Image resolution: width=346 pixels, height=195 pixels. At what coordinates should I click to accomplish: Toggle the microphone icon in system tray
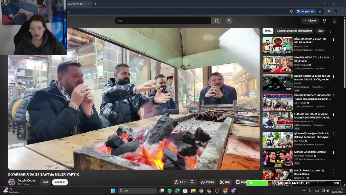click(310, 191)
